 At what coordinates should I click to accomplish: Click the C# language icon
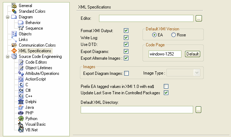click(21, 90)
